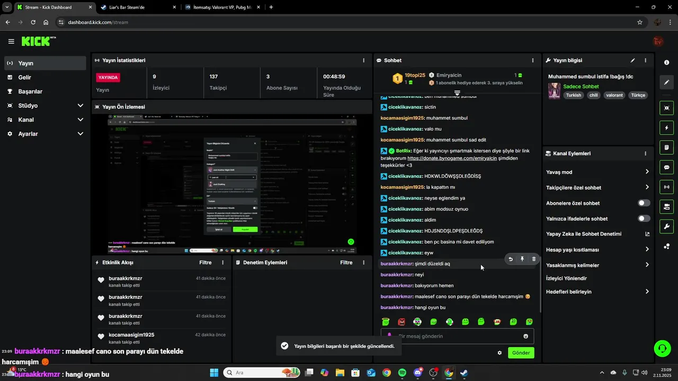Open Takipçilere özel sohbet arrow
Image resolution: width=678 pixels, height=381 pixels.
pos(647,187)
